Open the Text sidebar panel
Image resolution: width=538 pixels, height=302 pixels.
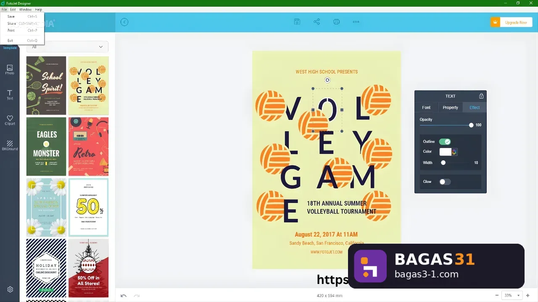pyautogui.click(x=10, y=95)
